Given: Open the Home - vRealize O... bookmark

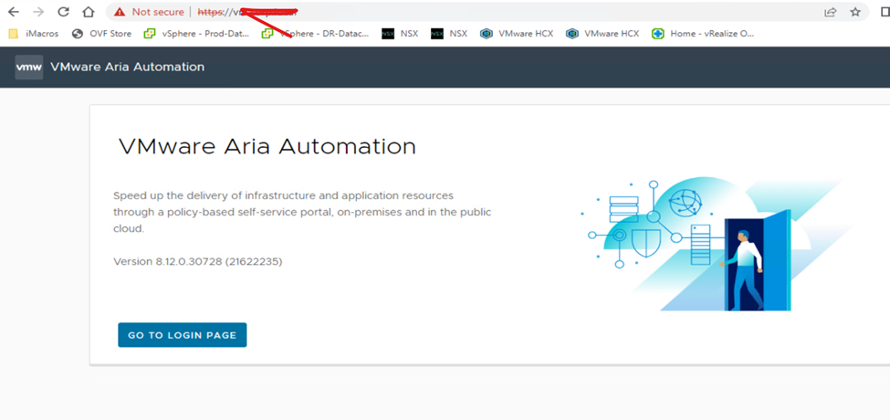Looking at the screenshot, I should (703, 34).
